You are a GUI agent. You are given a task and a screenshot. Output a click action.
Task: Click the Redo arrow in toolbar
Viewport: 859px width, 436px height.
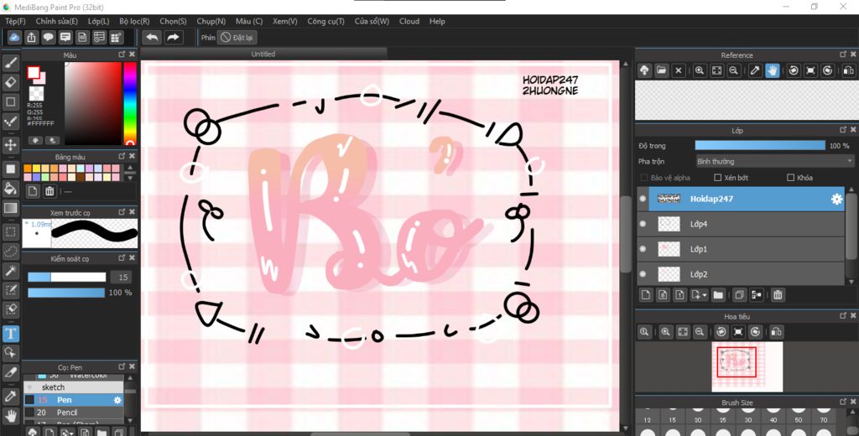click(173, 37)
